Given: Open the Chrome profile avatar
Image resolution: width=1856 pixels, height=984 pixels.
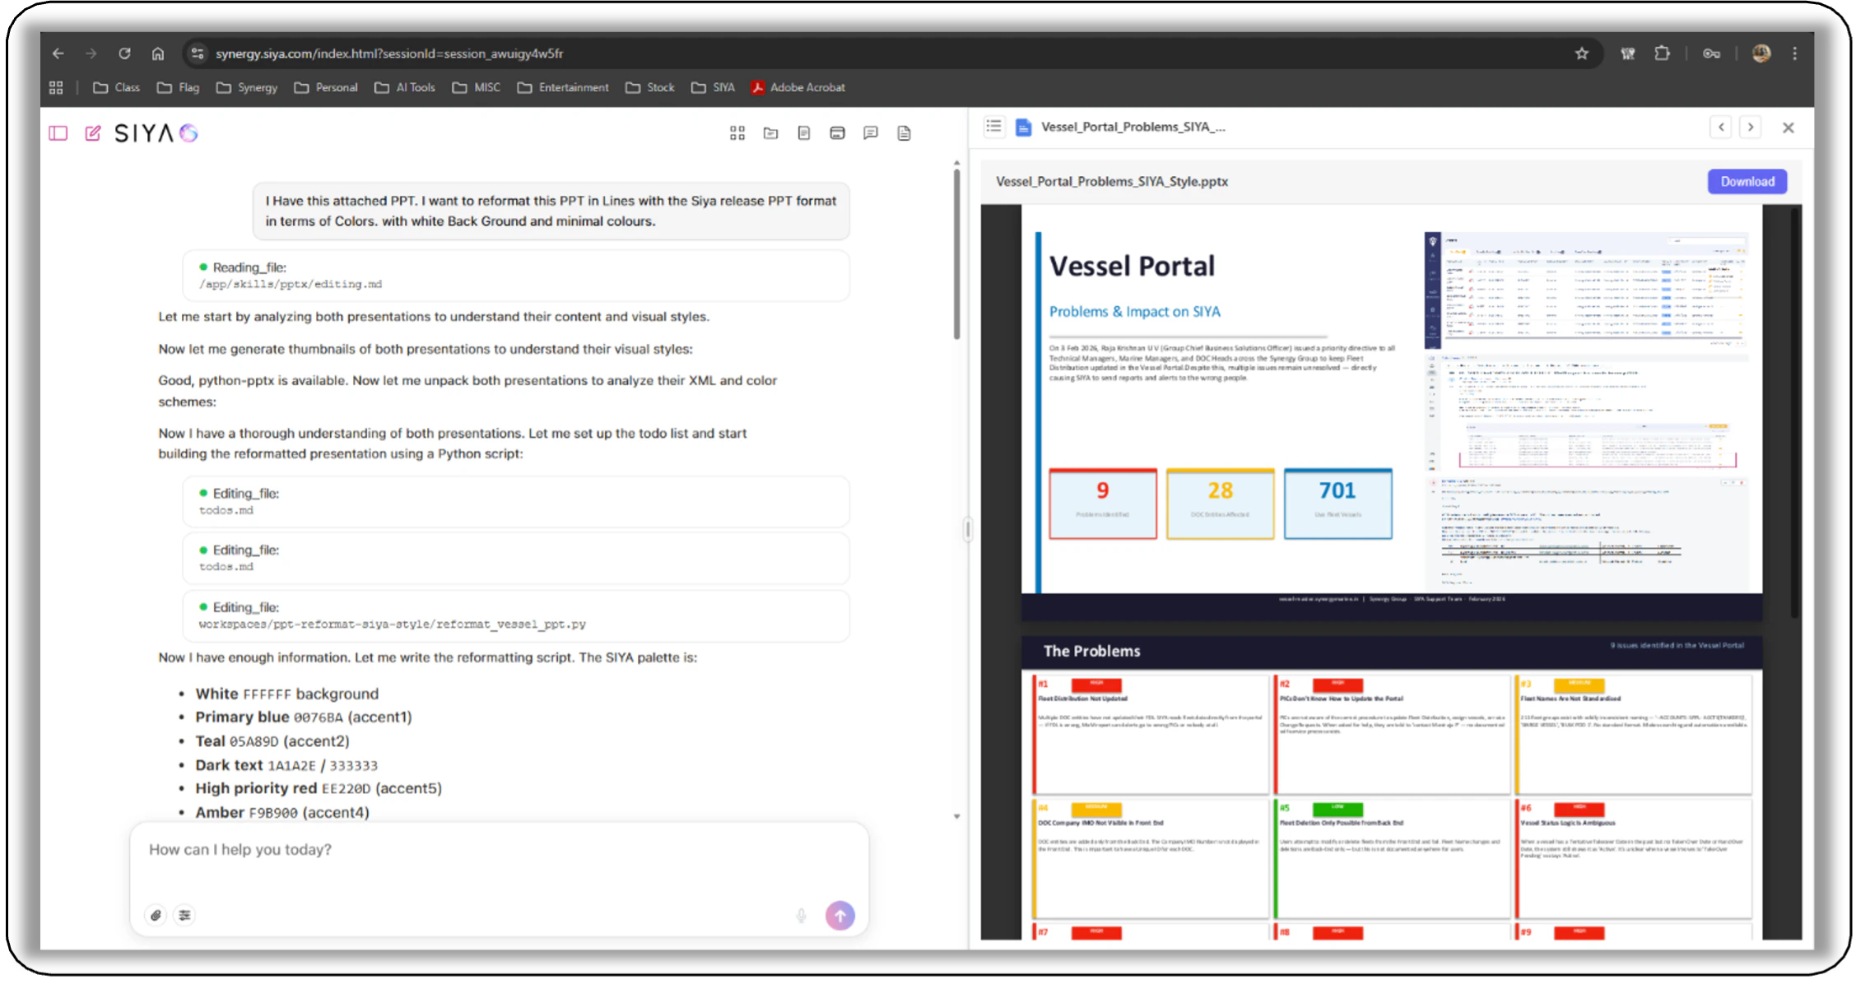Looking at the screenshot, I should pos(1761,53).
